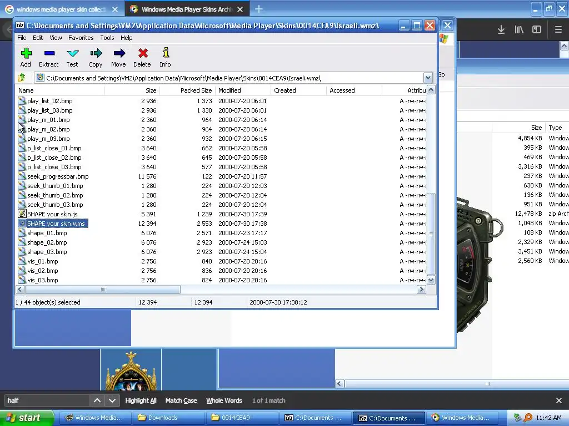Expand the 7-Zip address path dropdown
Image resolution: width=569 pixels, height=426 pixels.
click(x=428, y=78)
